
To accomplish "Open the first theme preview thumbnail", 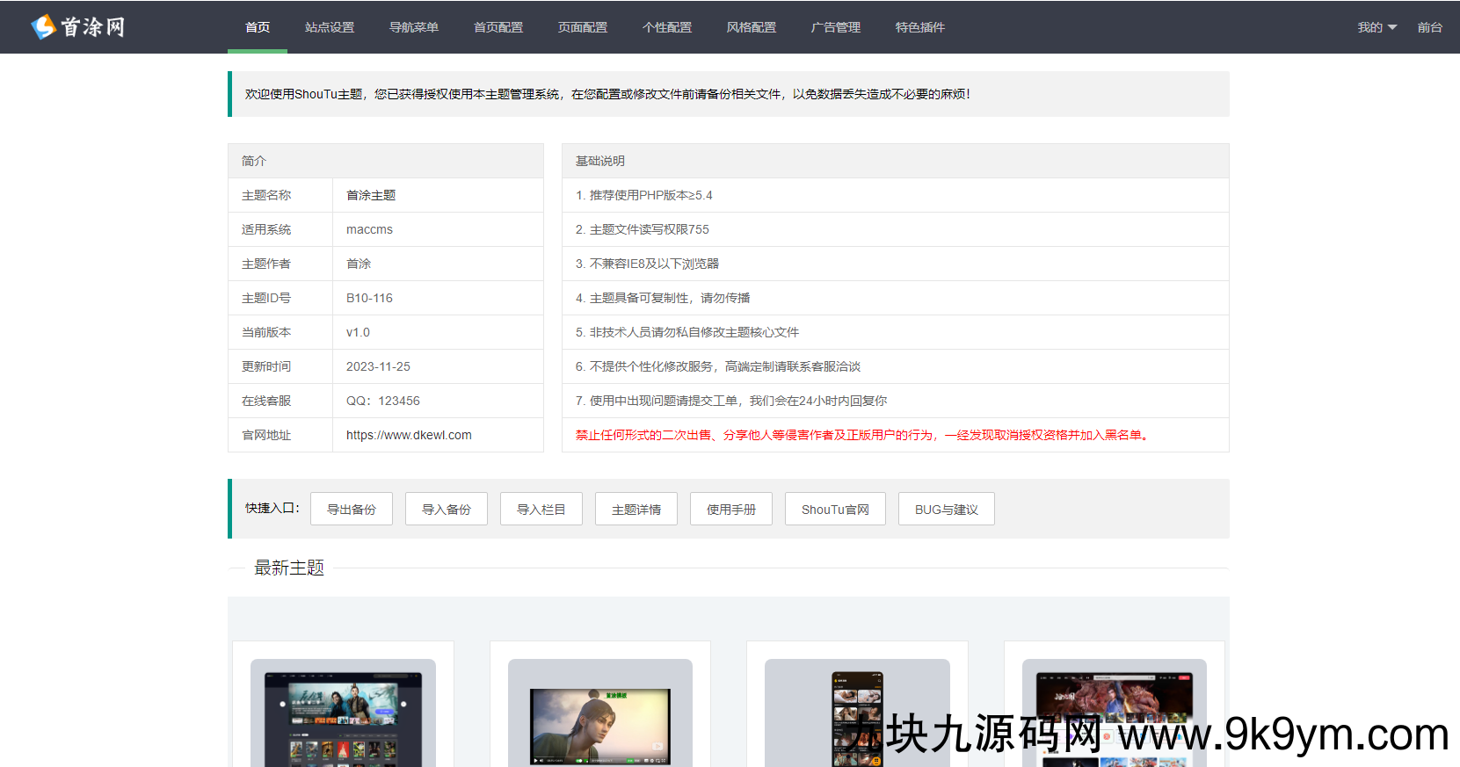I will (343, 713).
